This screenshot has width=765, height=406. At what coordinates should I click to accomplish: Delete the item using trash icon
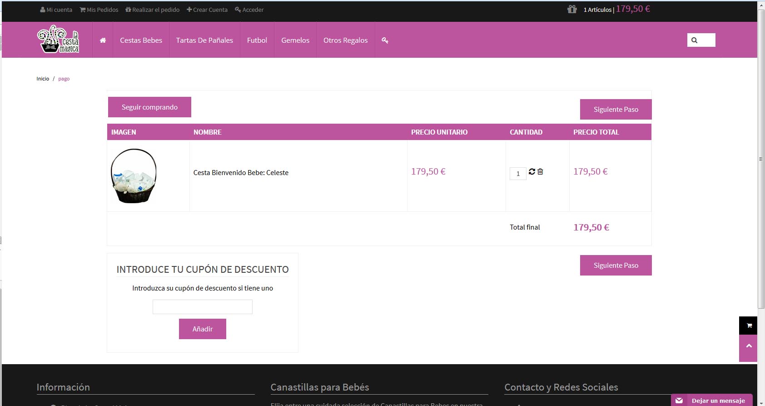(540, 171)
